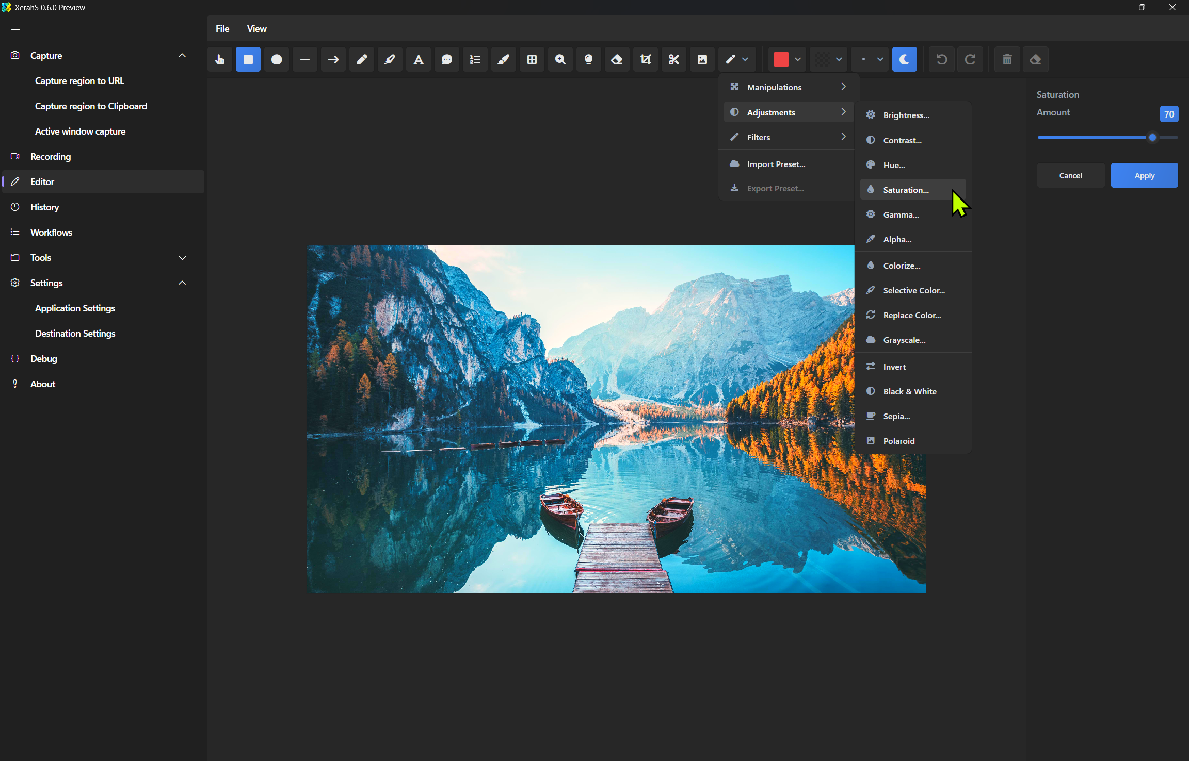1189x761 pixels.
Task: Cancel the saturation adjustment
Action: pos(1070,175)
